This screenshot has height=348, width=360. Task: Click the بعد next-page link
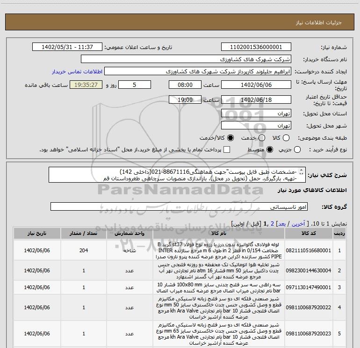pos(282,224)
